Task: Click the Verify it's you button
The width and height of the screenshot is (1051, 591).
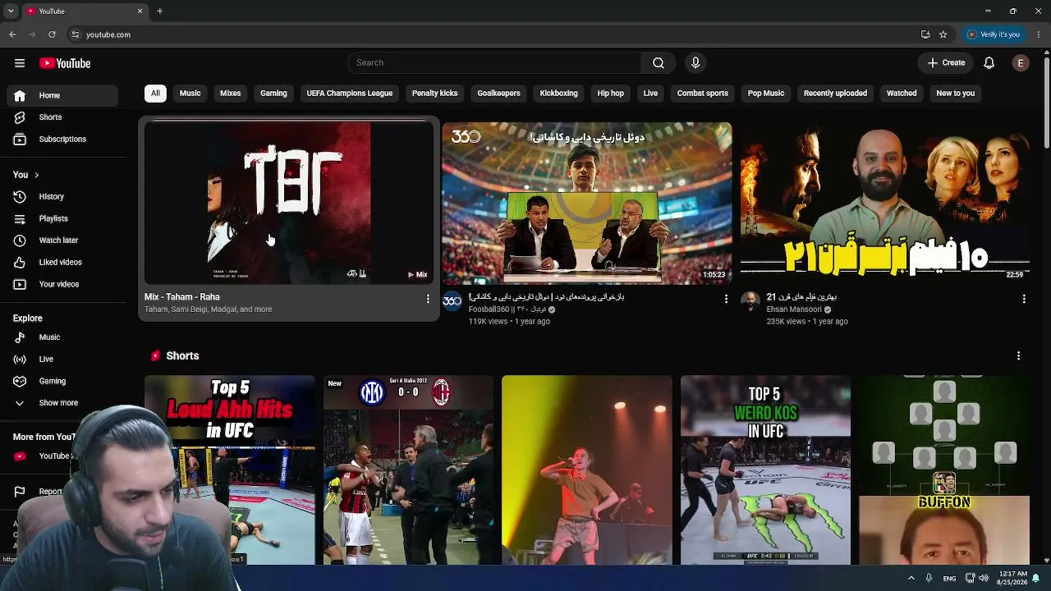Action: (994, 34)
